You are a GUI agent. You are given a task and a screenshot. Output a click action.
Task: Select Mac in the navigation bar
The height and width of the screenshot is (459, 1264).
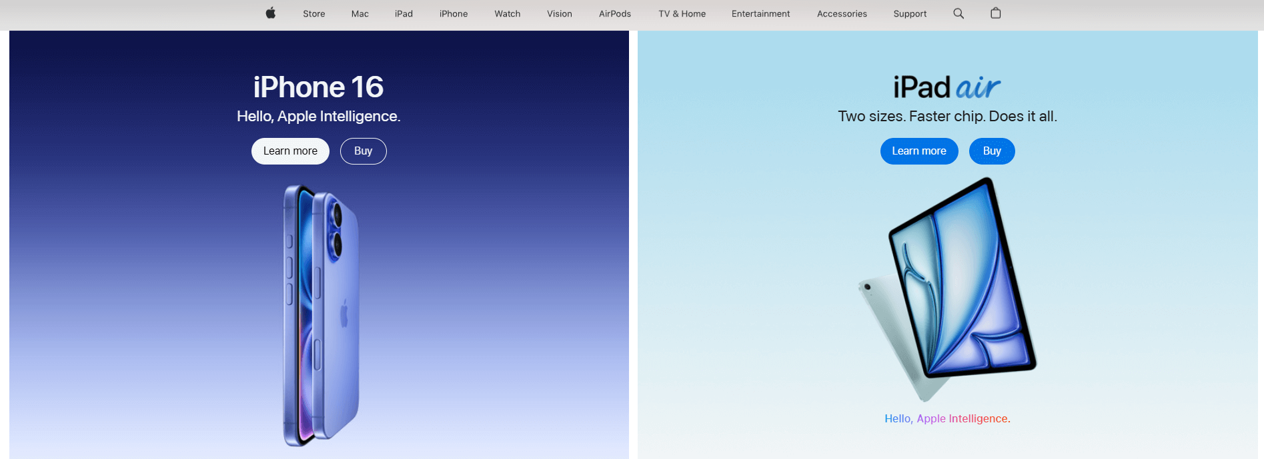pos(360,13)
